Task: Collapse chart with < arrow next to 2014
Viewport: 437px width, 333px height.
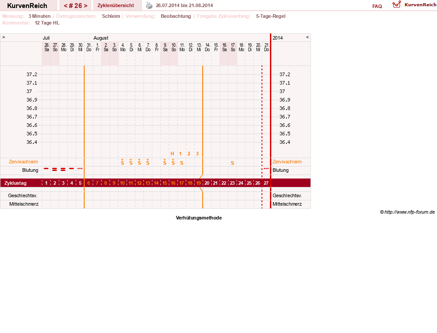Action: click(x=307, y=37)
